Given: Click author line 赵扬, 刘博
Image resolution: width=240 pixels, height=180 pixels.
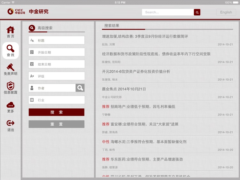Looking at the screenshot, I should (108, 44).
